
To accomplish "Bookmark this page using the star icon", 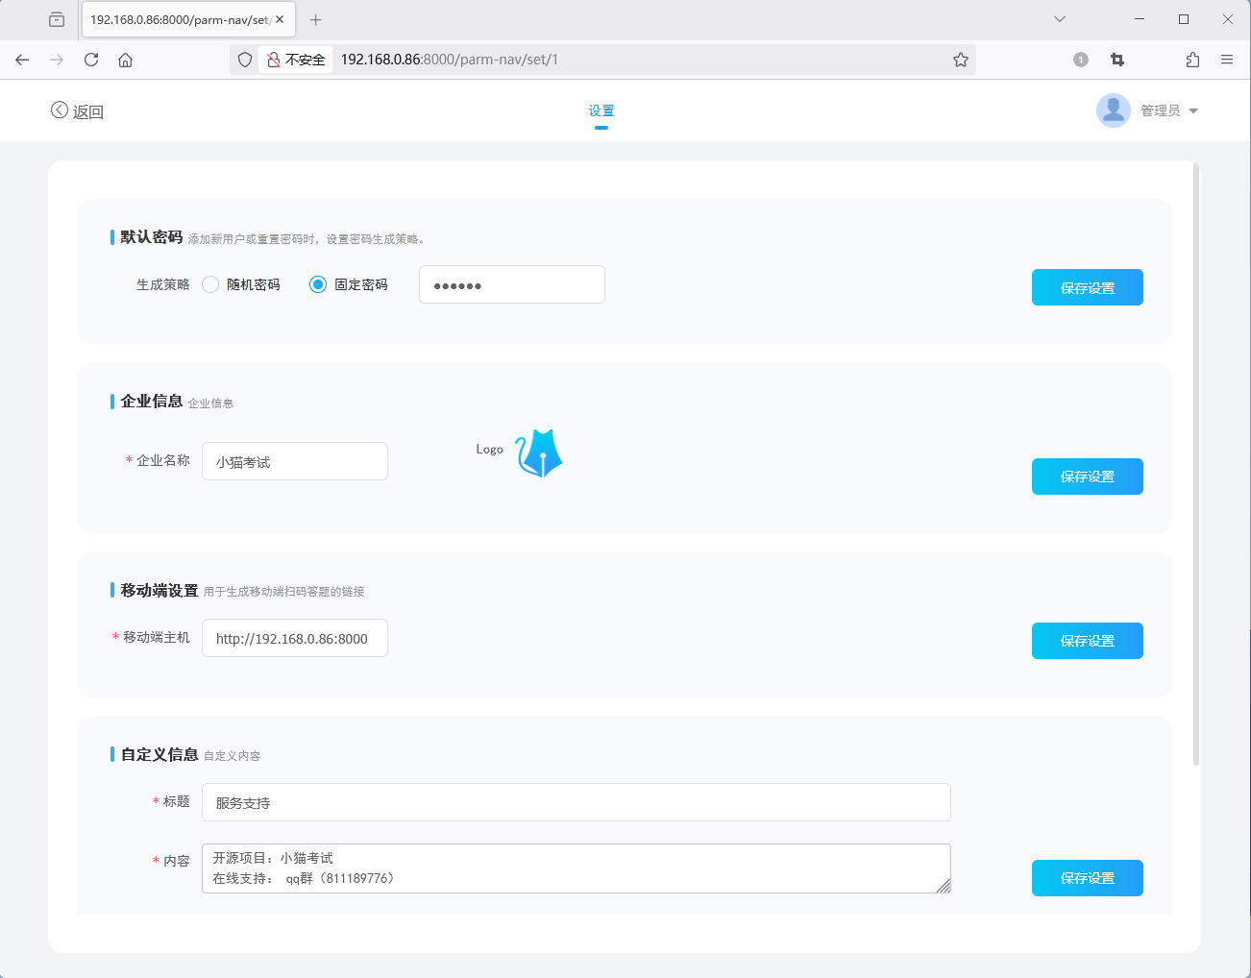I will point(961,59).
